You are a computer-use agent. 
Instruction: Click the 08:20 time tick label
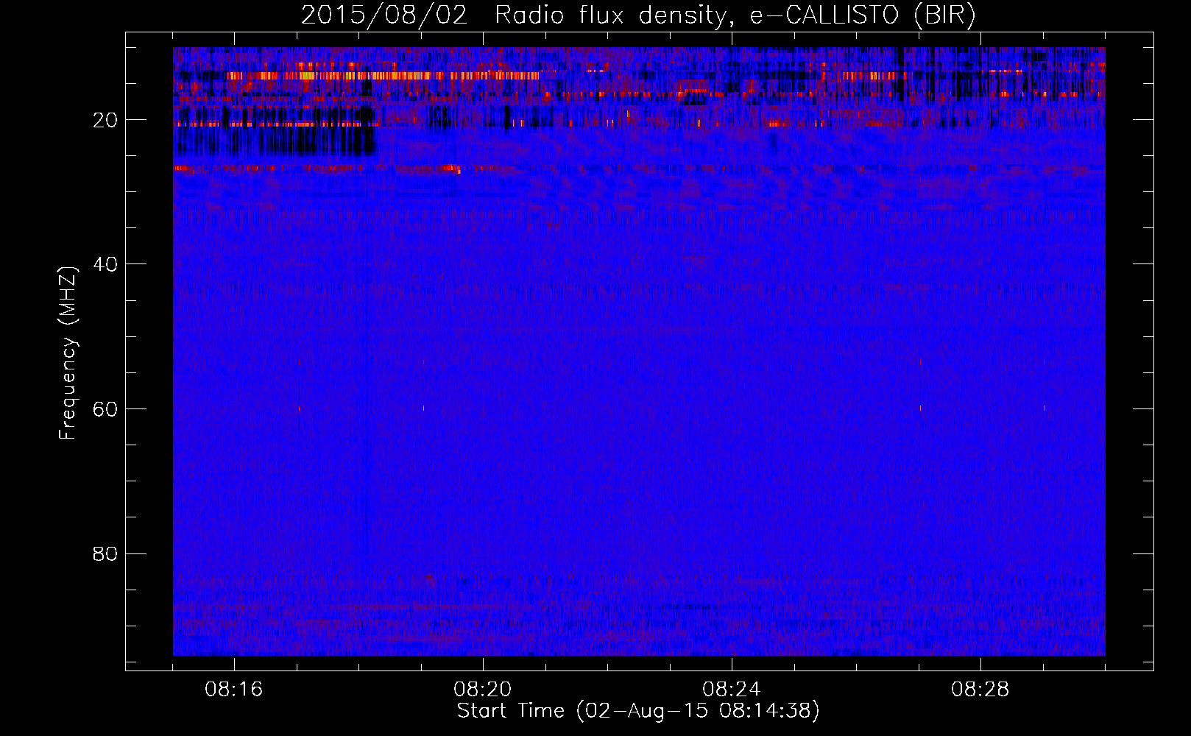(483, 690)
